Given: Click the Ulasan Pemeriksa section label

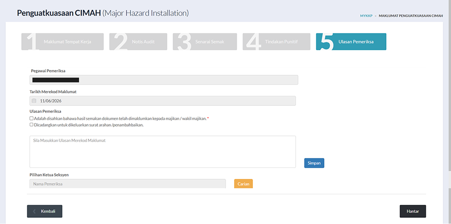Looking at the screenshot, I should click(46, 111).
